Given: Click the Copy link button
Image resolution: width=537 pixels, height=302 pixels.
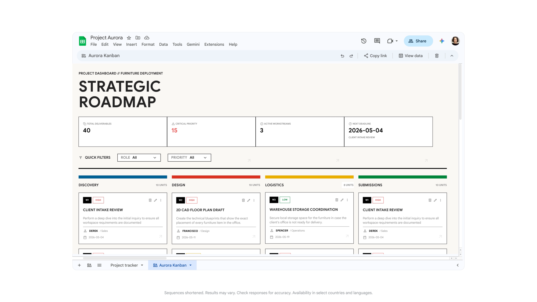Looking at the screenshot, I should pyautogui.click(x=375, y=56).
